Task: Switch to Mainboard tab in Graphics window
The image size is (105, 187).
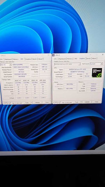Action: point(62,59)
